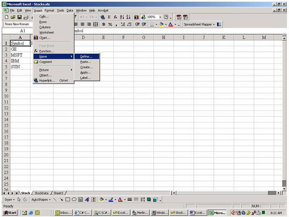Open the Zoom 100% dropdown

pyautogui.click(x=160, y=17)
